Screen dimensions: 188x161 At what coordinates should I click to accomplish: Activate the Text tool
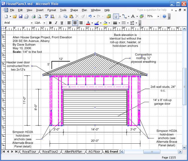(133, 16)
